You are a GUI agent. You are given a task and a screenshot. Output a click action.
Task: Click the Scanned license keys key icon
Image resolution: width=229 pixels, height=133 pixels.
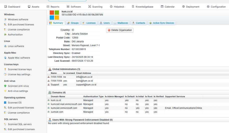(x=5, y=69)
